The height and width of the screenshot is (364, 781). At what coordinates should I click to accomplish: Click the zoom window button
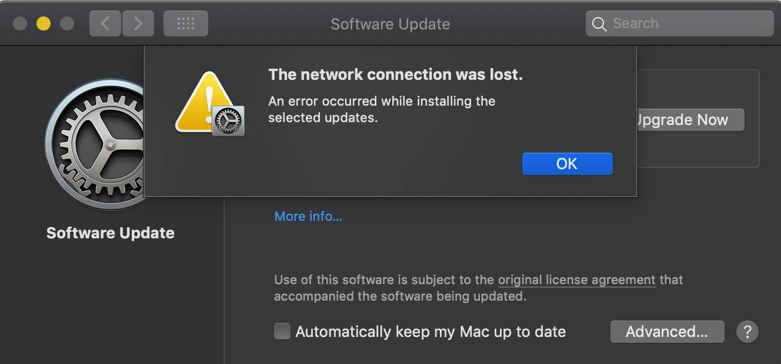tap(67, 23)
